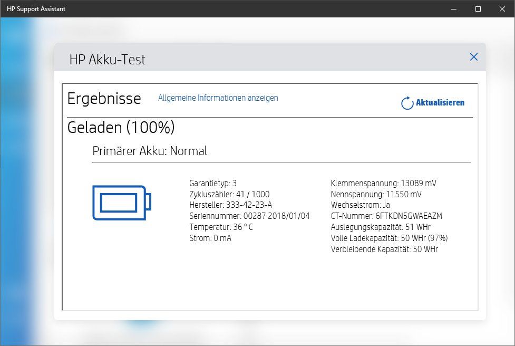Viewport: 515px width, 346px height.
Task: Click 'Temperatur: 36 ° C' value
Action: [221, 227]
